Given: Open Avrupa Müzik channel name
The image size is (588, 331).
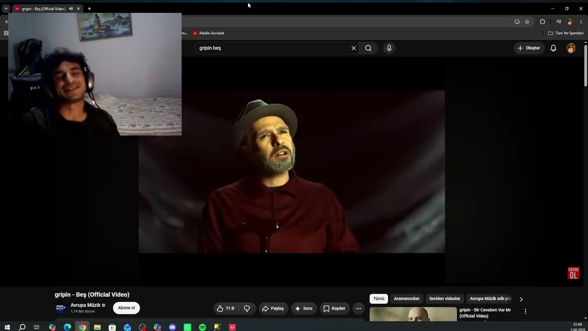Looking at the screenshot, I should tap(85, 305).
